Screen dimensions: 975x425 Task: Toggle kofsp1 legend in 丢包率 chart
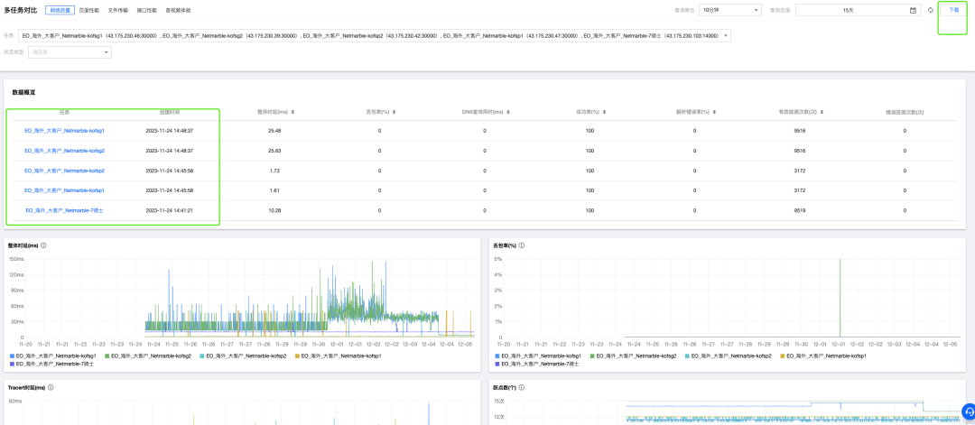coord(822,356)
